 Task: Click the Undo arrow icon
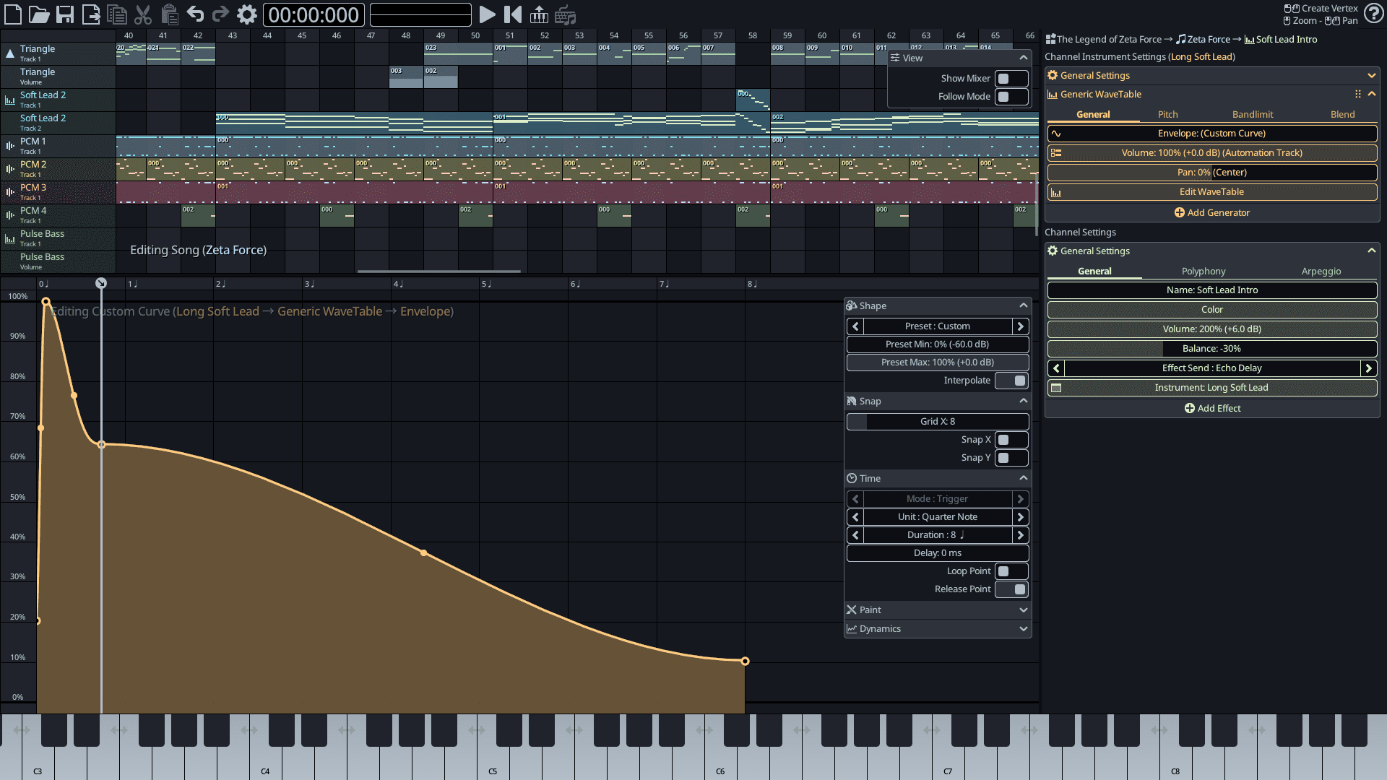click(195, 14)
